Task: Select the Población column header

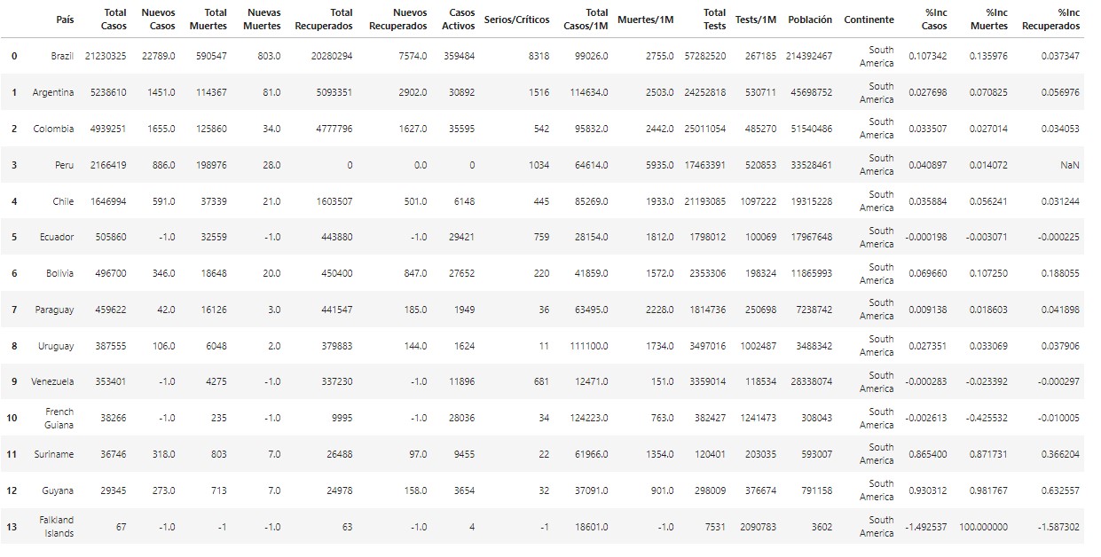Action: (x=810, y=20)
